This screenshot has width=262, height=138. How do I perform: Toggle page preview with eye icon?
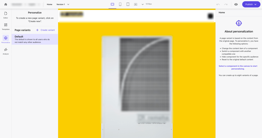[x=236, y=4]
